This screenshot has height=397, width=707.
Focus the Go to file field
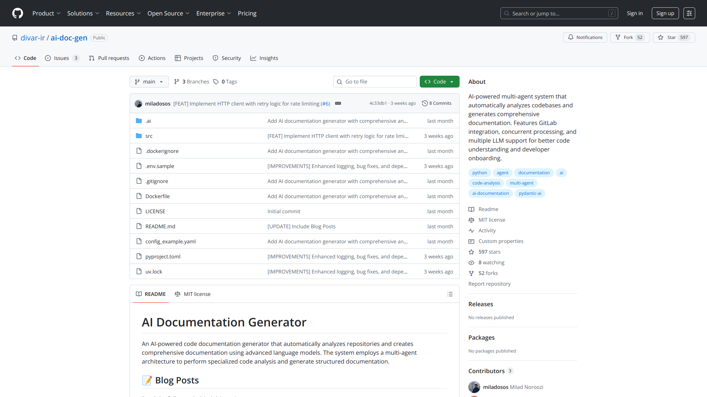[375, 82]
